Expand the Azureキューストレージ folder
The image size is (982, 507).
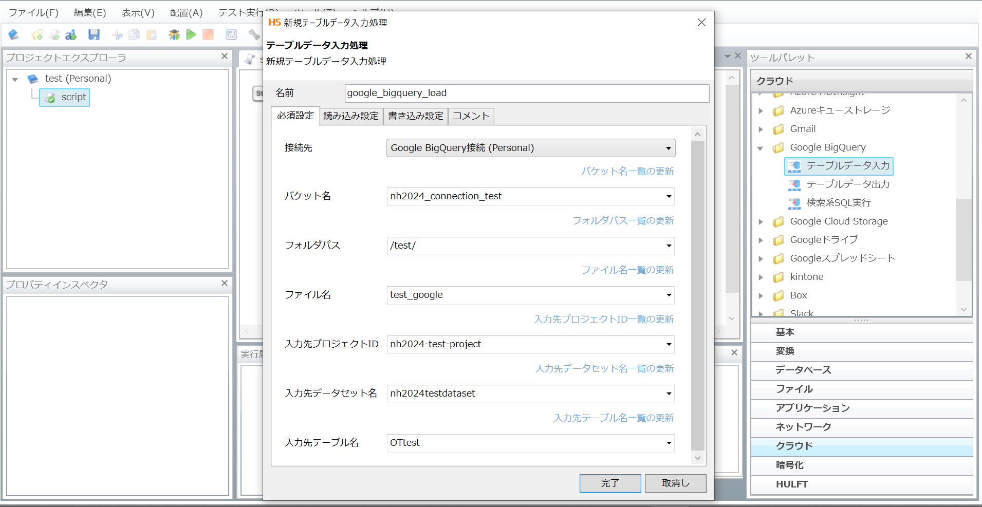761,111
